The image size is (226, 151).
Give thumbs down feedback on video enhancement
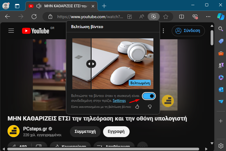[x=149, y=107]
